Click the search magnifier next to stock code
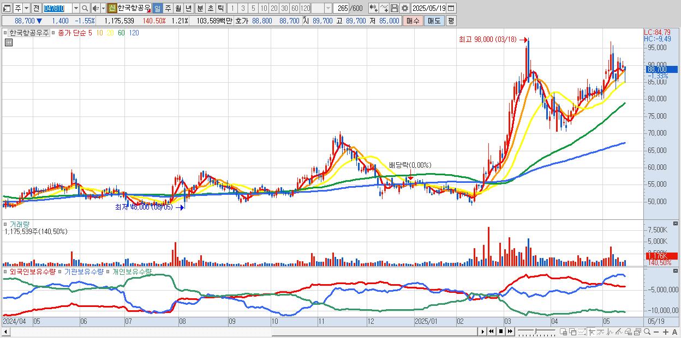Viewport: 681px width, 338px height. click(85, 8)
